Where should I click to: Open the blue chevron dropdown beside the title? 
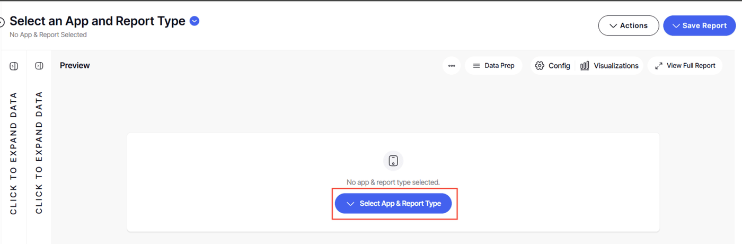coord(195,21)
